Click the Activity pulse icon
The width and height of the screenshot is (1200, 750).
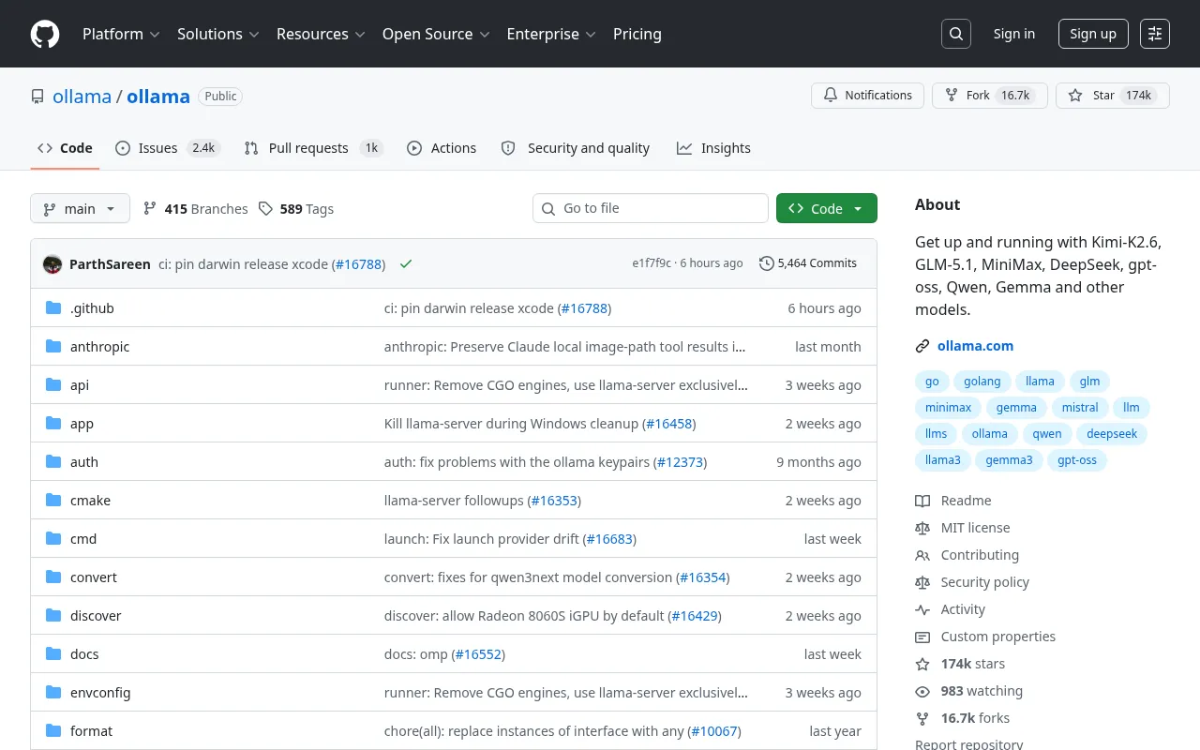coord(922,610)
